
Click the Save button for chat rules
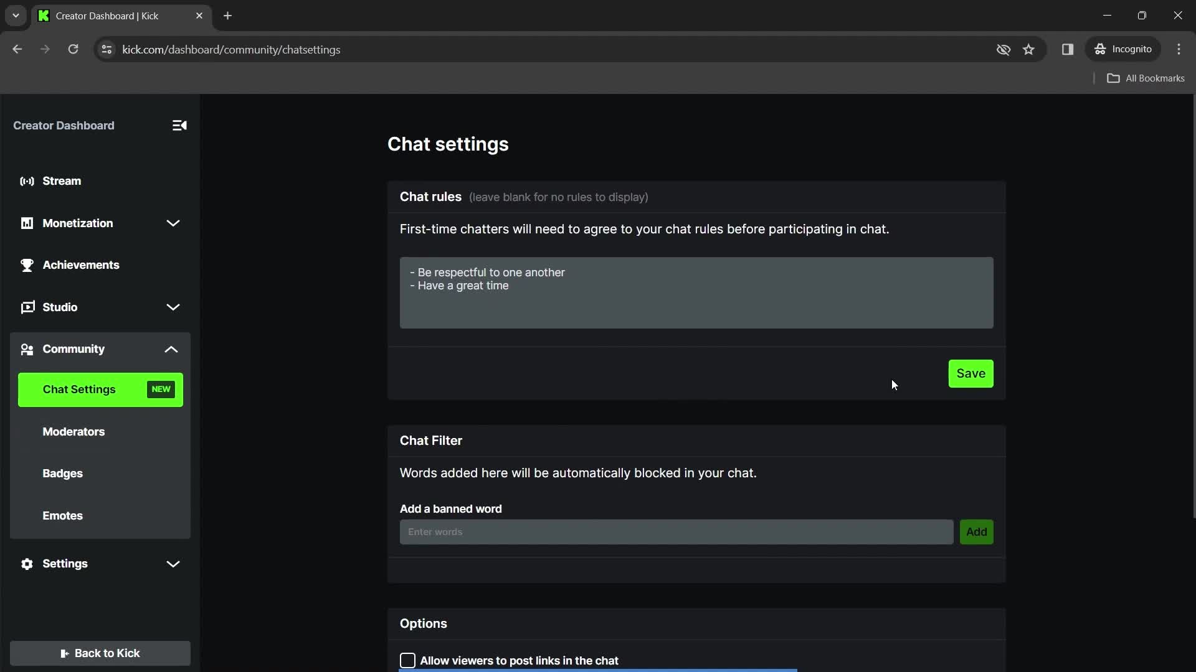pyautogui.click(x=971, y=373)
